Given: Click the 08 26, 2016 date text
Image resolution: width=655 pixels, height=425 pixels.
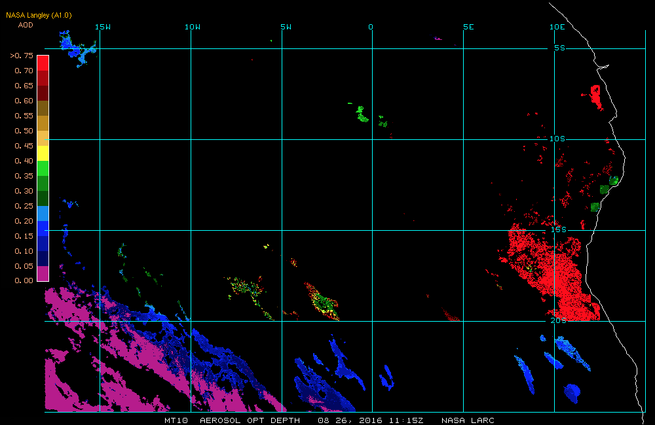Looking at the screenshot, I should click(350, 420).
